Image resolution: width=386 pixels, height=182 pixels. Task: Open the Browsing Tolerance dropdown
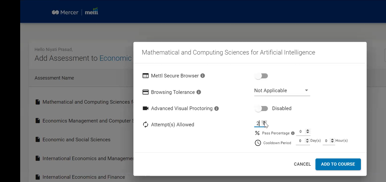click(282, 91)
